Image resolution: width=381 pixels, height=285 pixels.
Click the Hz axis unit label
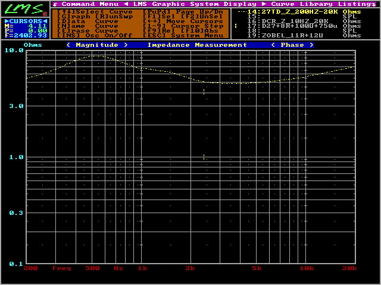[118, 268]
